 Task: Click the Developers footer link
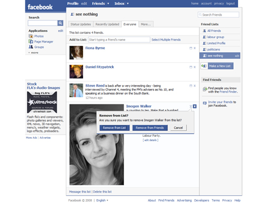click(x=201, y=200)
